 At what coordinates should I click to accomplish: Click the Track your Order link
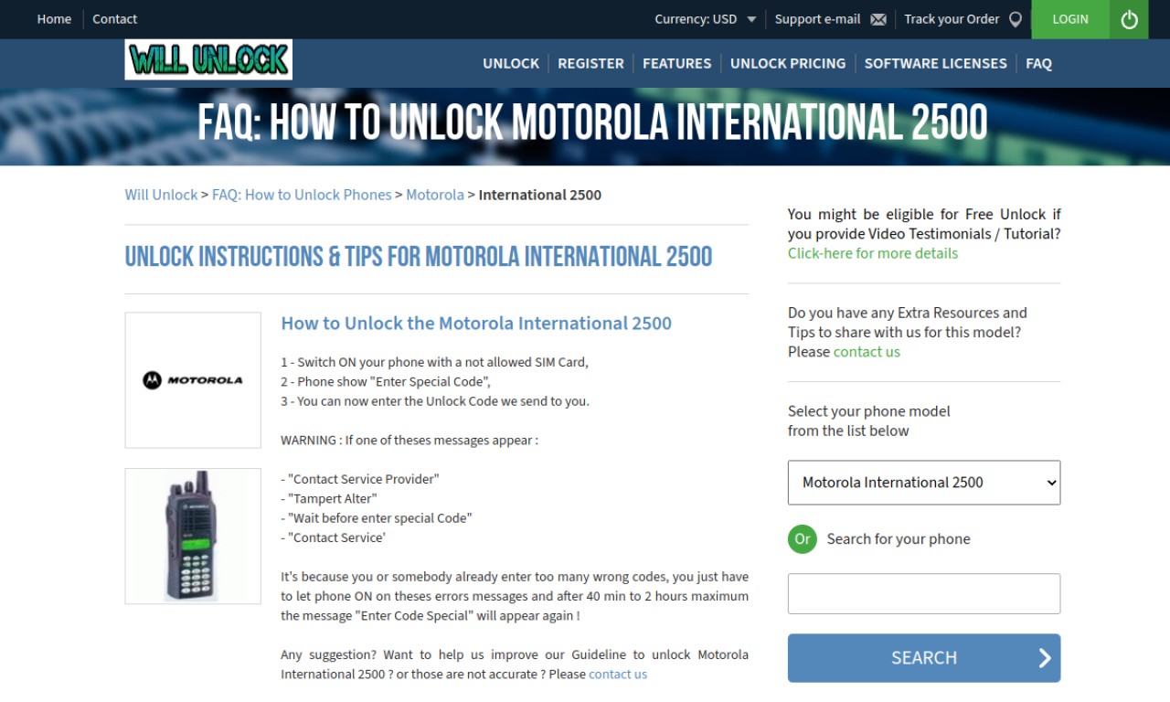tap(952, 19)
